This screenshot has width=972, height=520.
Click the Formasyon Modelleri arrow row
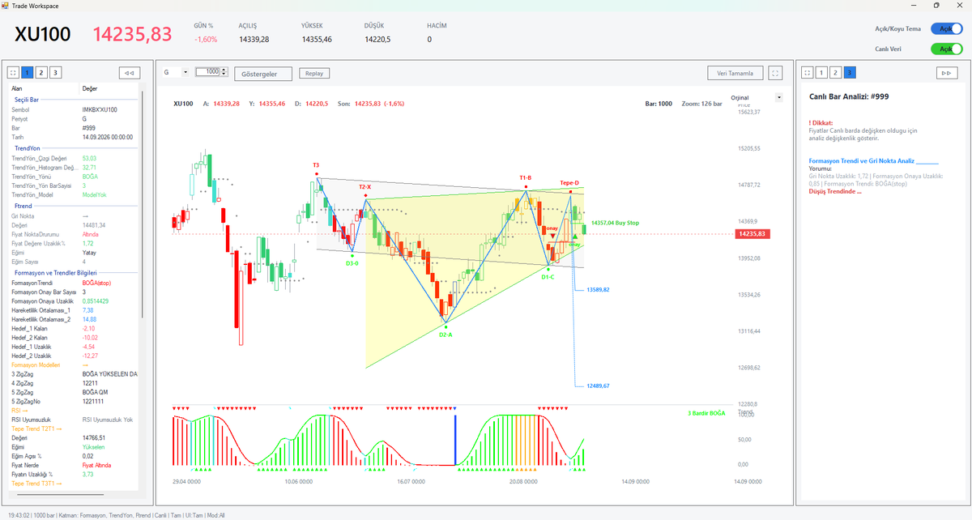tap(75, 365)
